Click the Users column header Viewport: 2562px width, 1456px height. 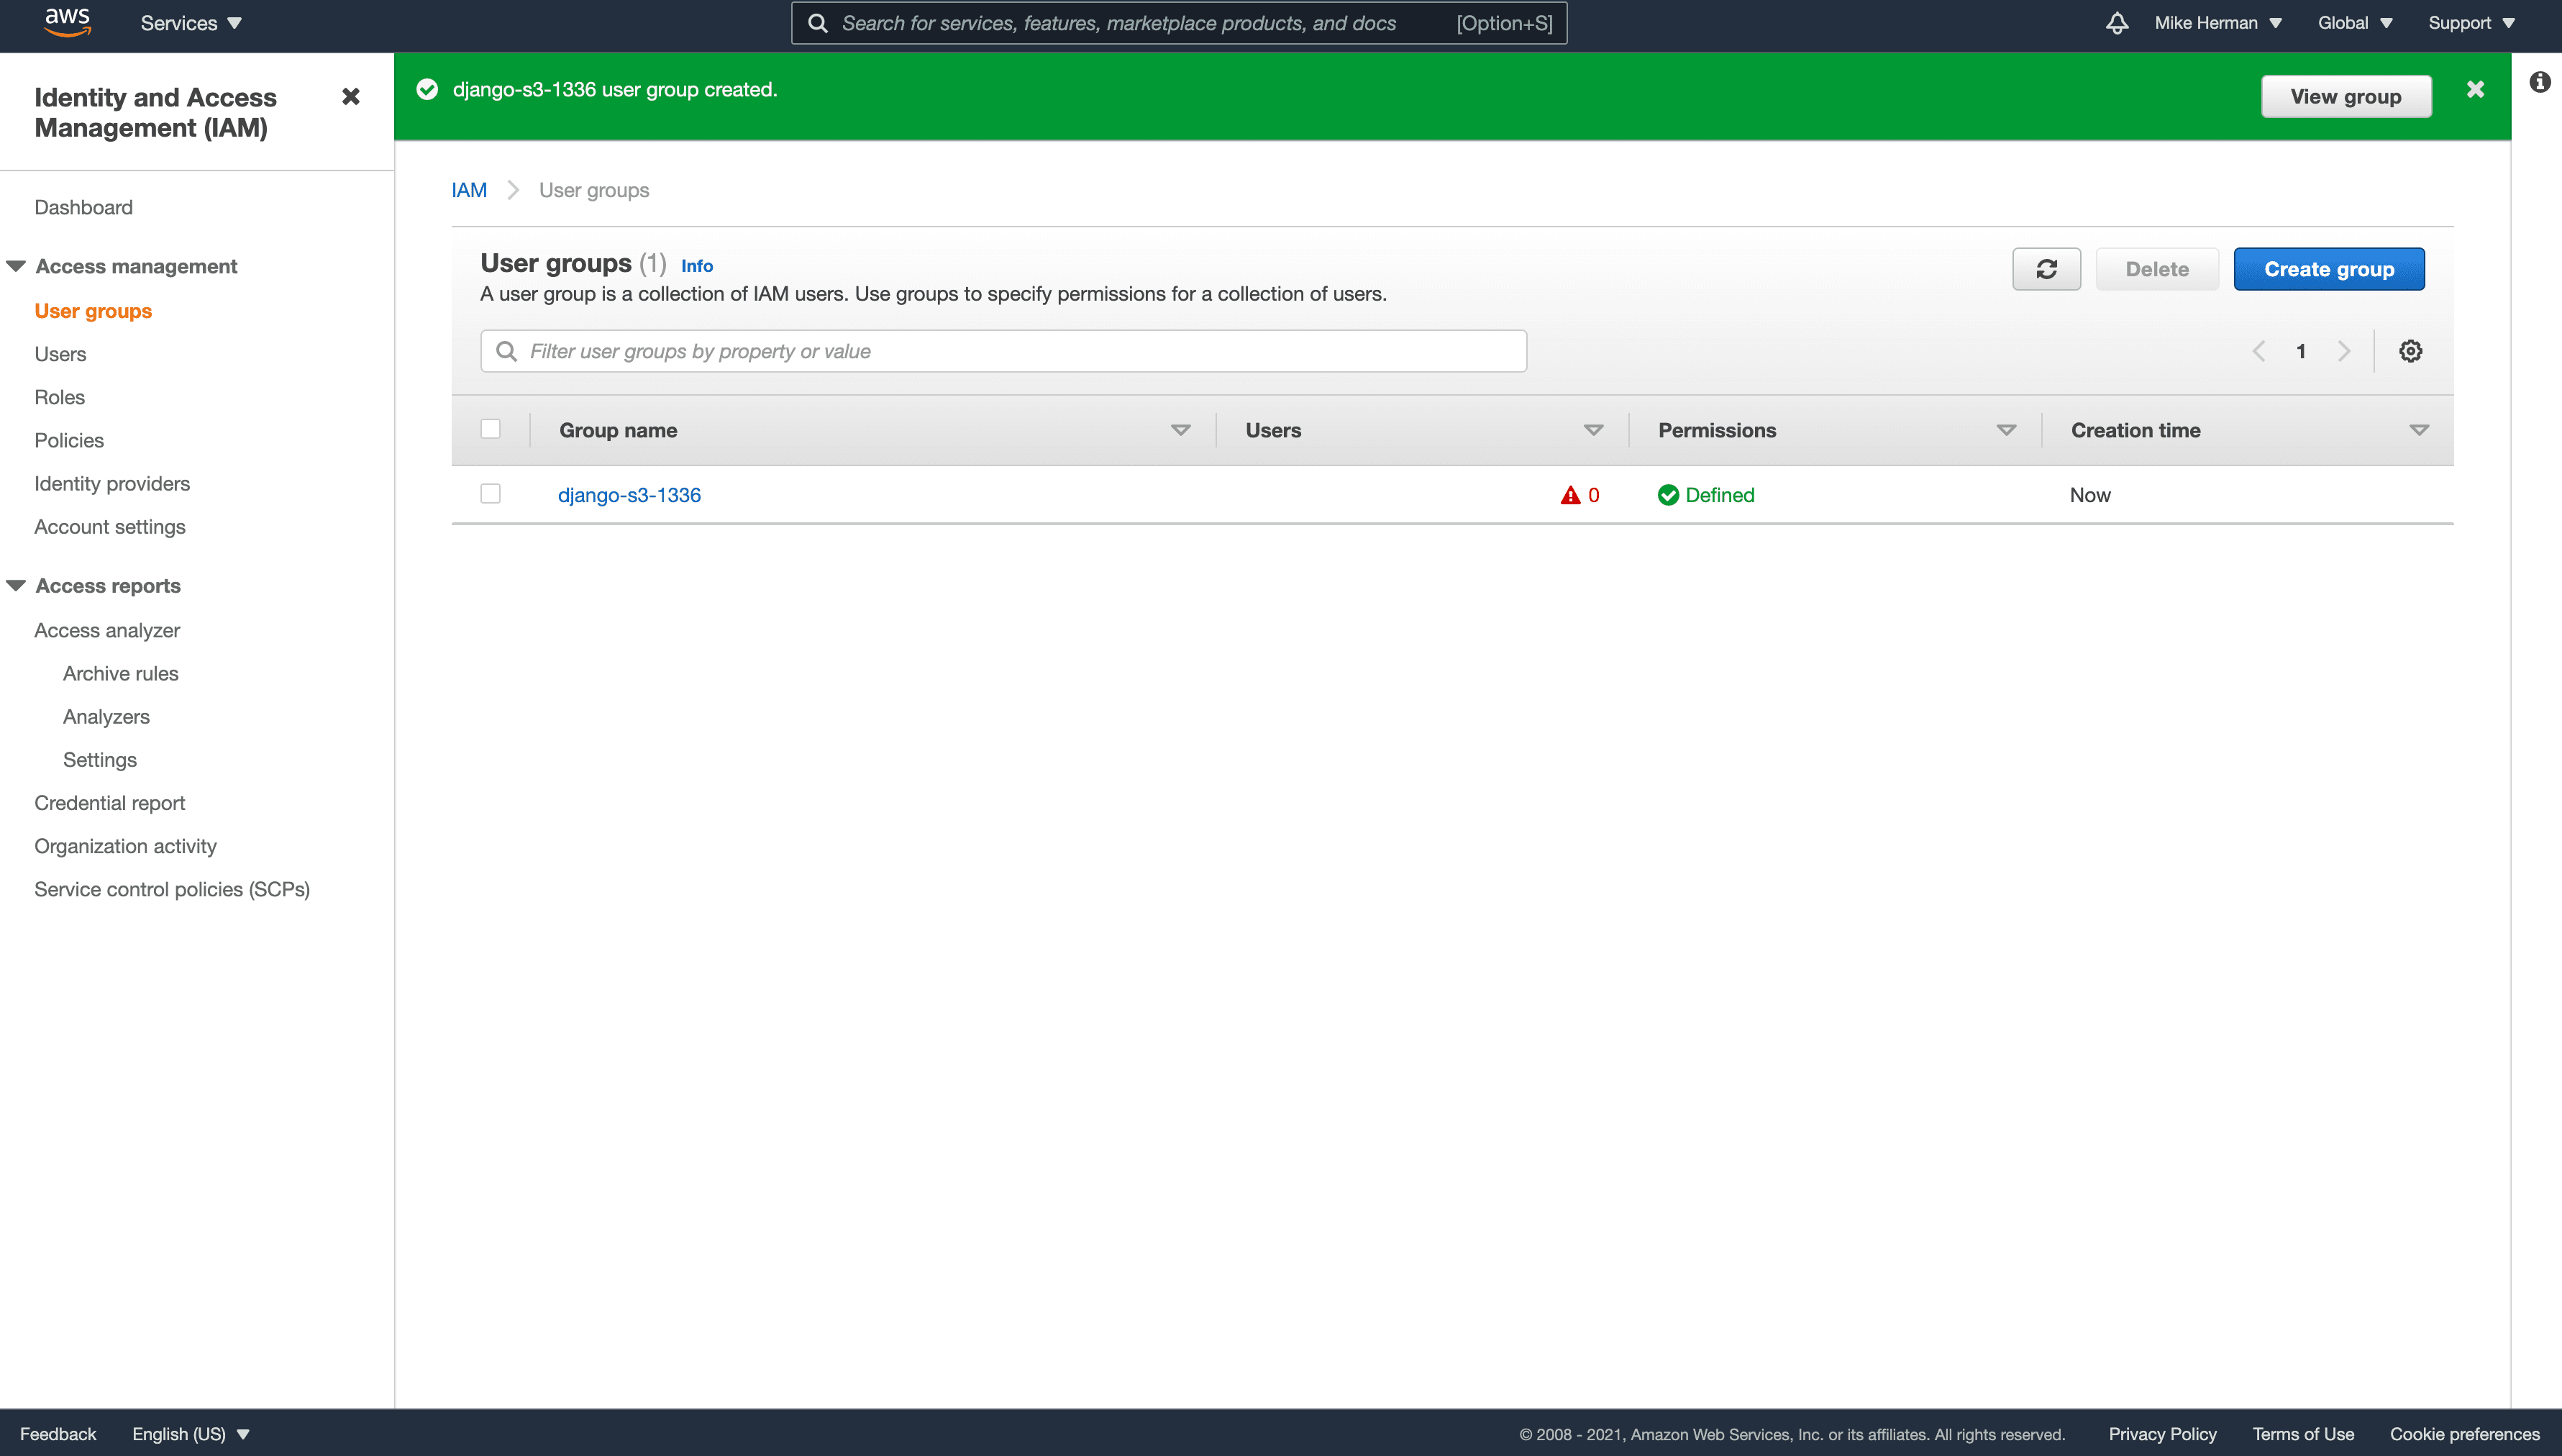click(1272, 430)
